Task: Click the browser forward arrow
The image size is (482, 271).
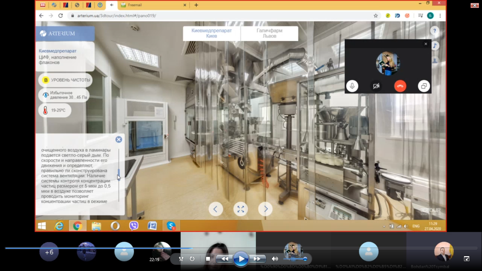Action: pyautogui.click(x=51, y=16)
